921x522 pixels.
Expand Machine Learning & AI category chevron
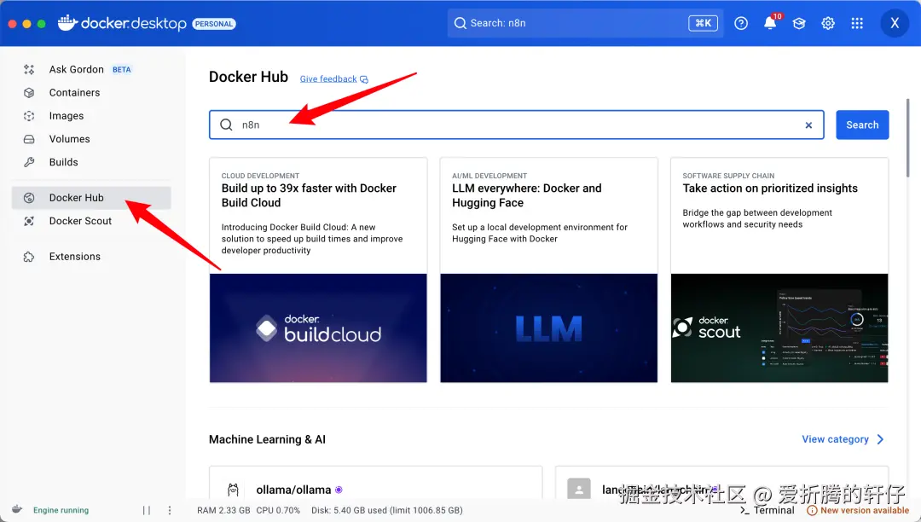[x=880, y=439]
